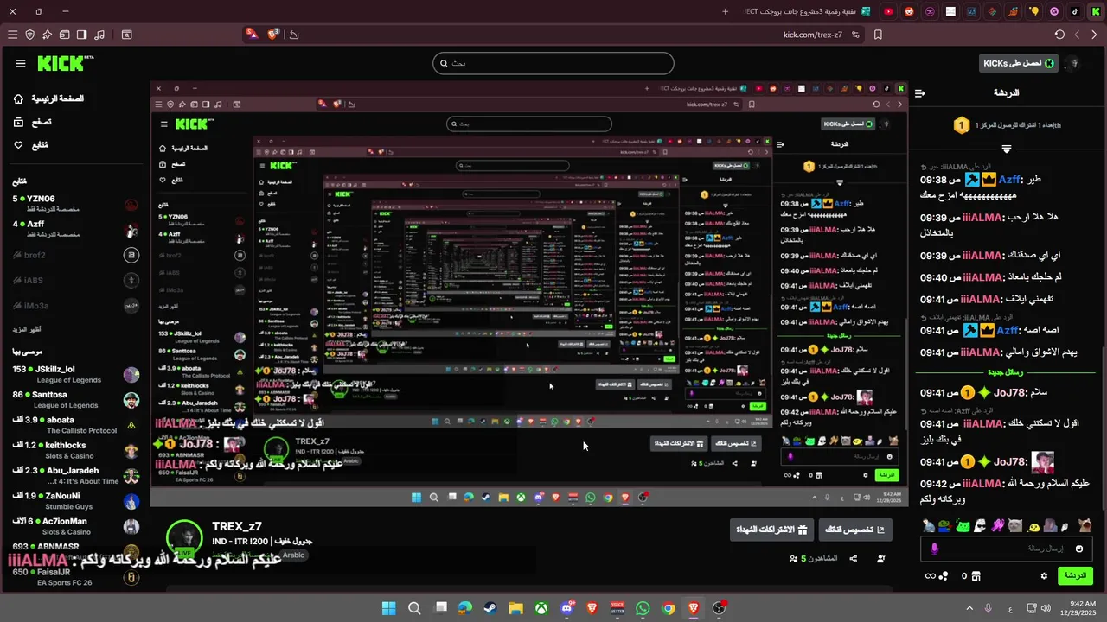The height and width of the screenshot is (622, 1107).
Task: Open brof2 offline channel
Action: 74,255
